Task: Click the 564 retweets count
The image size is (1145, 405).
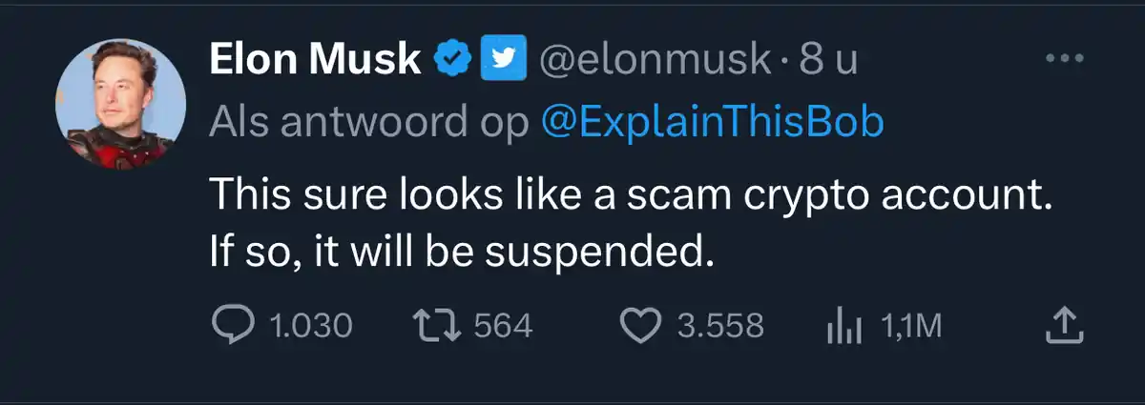Action: pos(503,327)
